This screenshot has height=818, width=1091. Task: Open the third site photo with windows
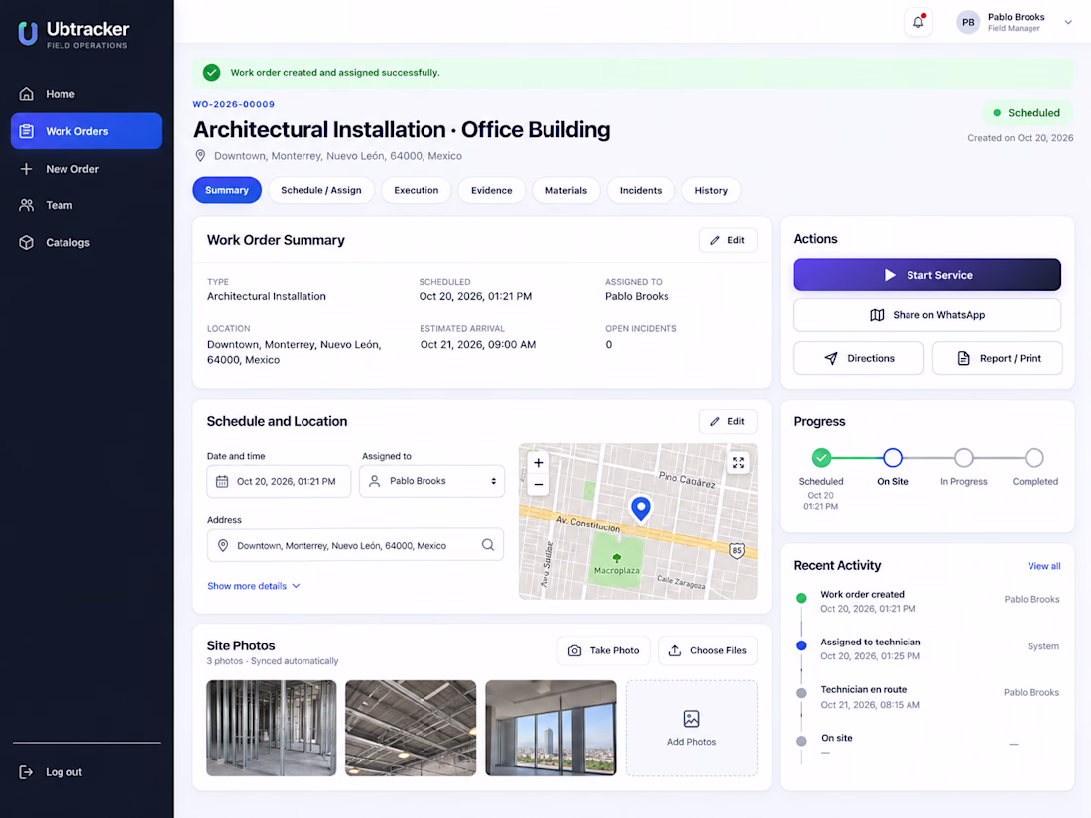tap(550, 728)
